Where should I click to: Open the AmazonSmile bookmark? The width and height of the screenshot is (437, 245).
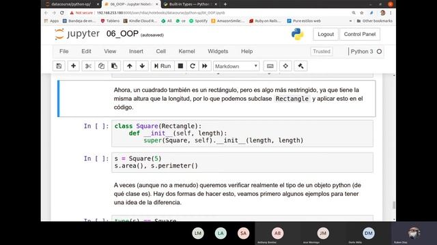227,21
